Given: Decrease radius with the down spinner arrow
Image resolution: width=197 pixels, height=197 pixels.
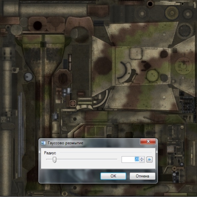Looking at the screenshot, I should pos(142,161).
